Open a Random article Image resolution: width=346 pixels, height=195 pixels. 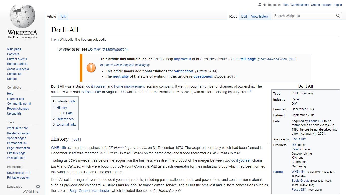tap(17, 64)
